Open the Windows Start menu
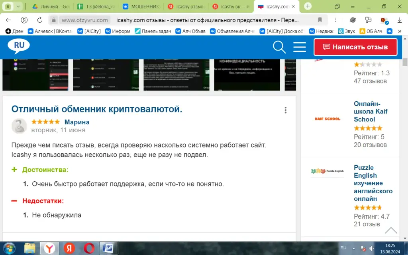408x255 pixels. click(x=10, y=248)
